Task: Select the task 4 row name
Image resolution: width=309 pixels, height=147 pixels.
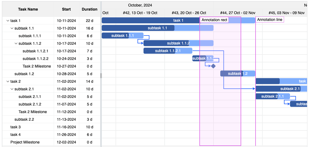Action: click(15, 135)
